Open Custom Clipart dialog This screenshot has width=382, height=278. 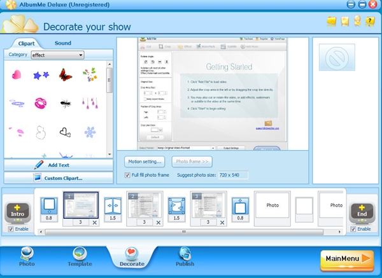pos(59,178)
